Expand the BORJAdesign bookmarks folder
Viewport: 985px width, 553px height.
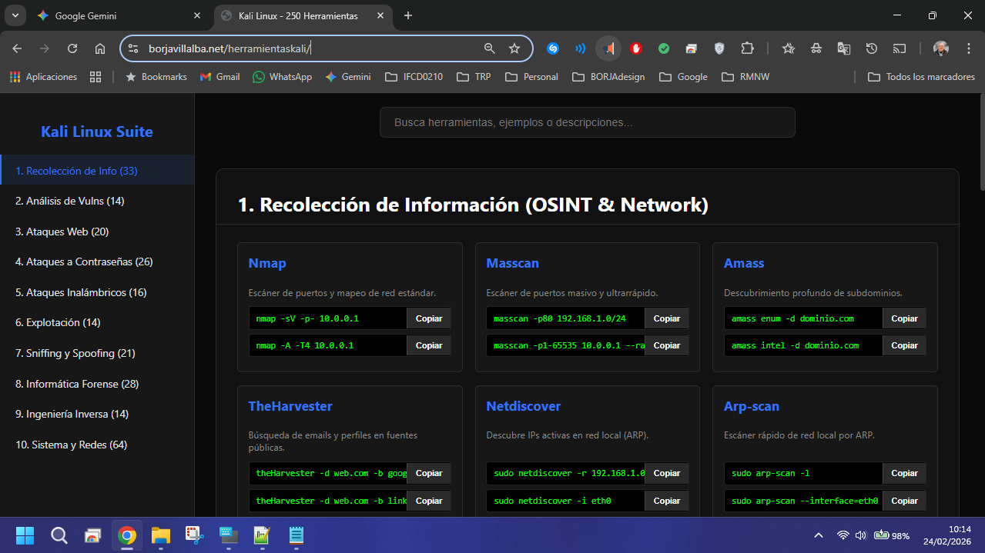[608, 77]
